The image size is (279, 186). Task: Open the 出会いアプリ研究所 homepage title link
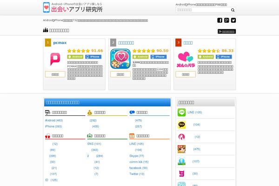click(77, 9)
